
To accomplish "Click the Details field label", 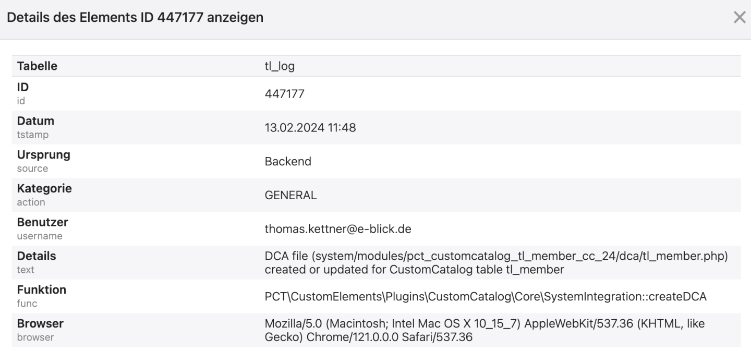I will (37, 257).
